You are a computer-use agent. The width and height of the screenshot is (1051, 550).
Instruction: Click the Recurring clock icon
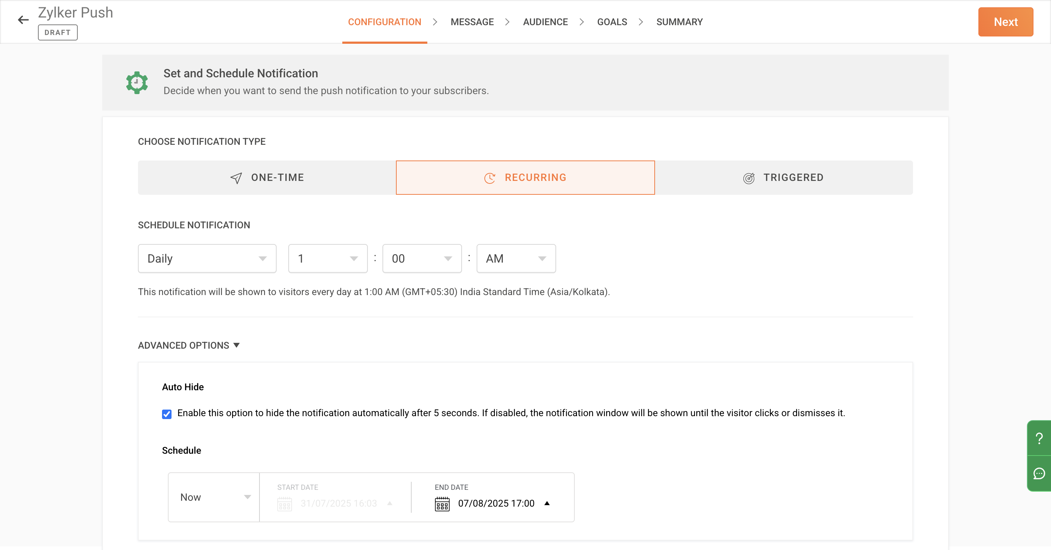click(x=489, y=178)
